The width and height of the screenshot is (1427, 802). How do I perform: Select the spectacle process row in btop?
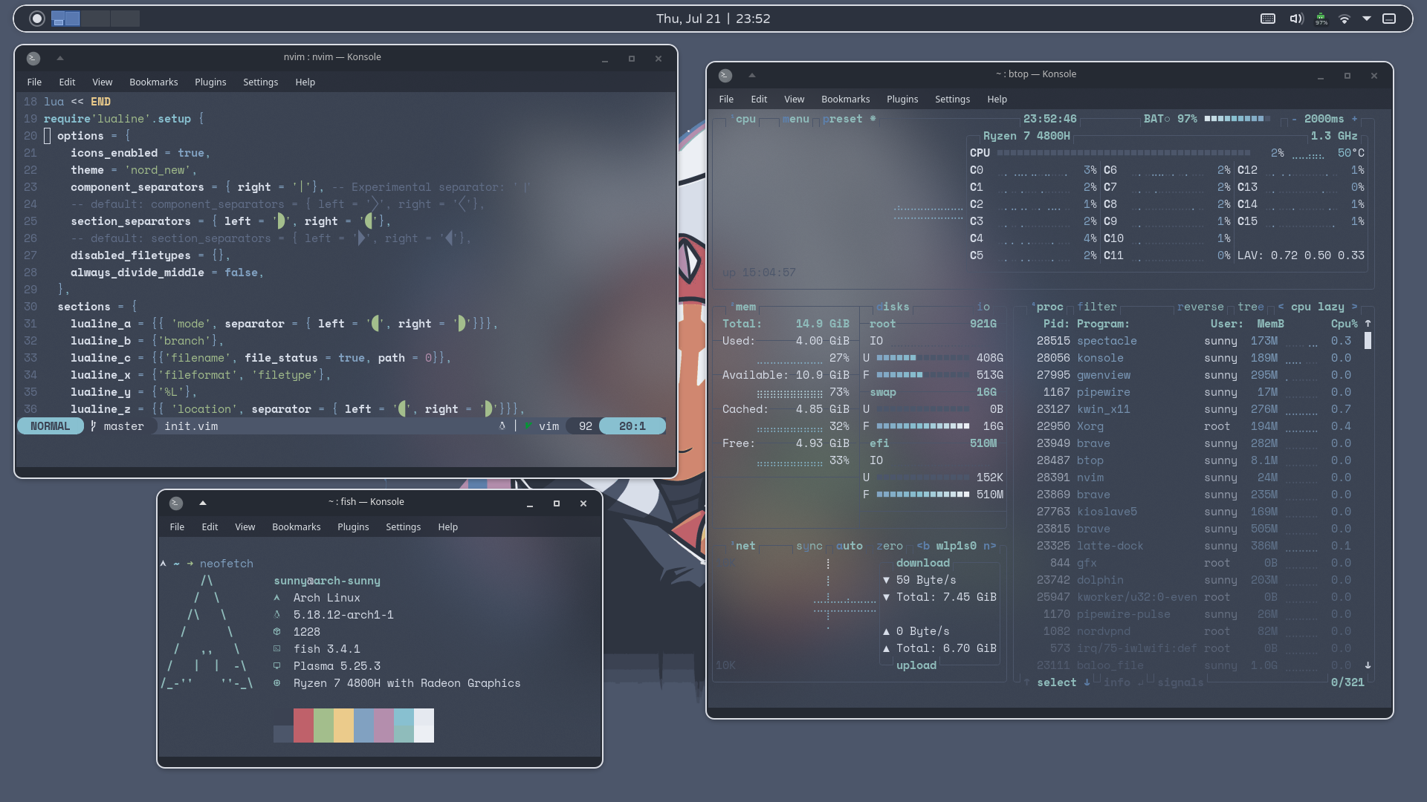pyautogui.click(x=1107, y=341)
